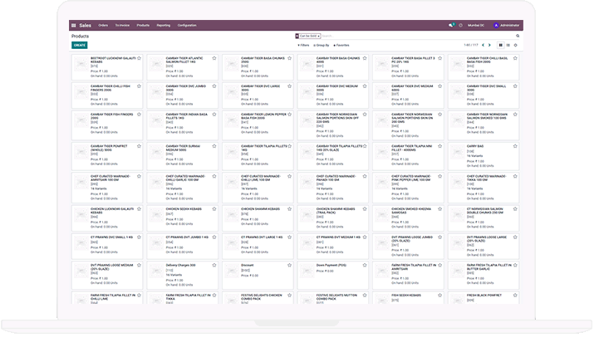Open Chicken Shammi Kebabs product card
The width and height of the screenshot is (594, 357).
pos(258,218)
